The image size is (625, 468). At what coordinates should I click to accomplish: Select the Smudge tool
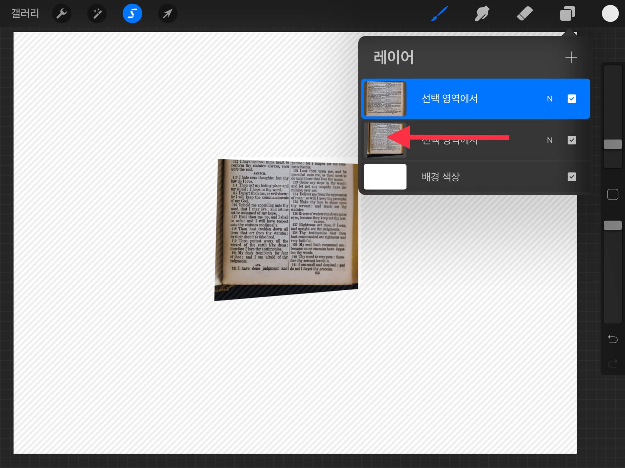click(x=482, y=13)
